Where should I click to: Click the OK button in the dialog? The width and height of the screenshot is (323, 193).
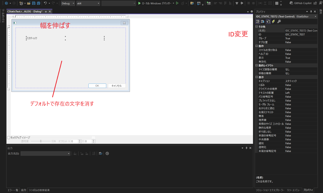[x=97, y=86]
